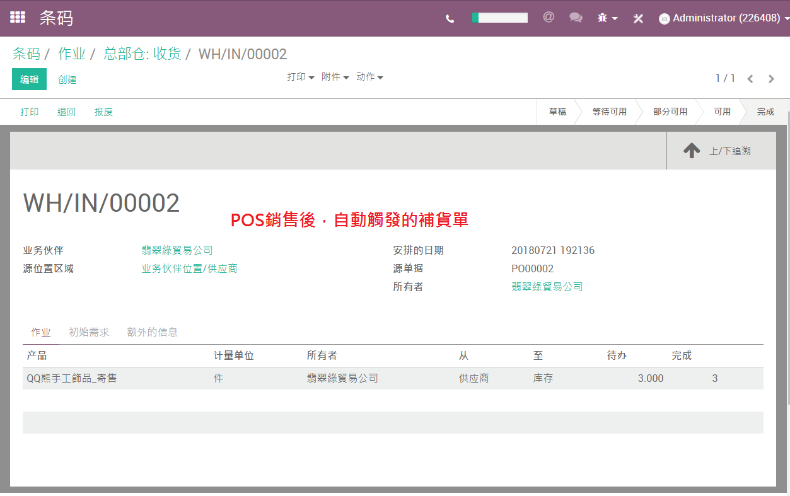
Task: Open the @ mentions icon
Action: (549, 18)
